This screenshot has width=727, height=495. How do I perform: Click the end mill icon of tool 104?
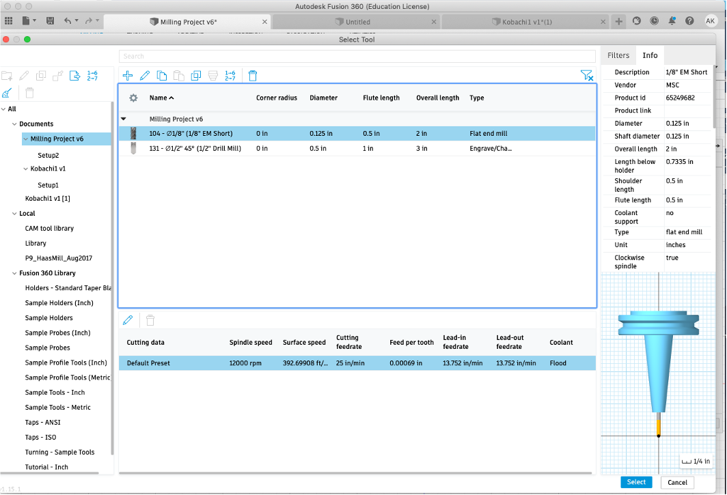pyautogui.click(x=133, y=134)
